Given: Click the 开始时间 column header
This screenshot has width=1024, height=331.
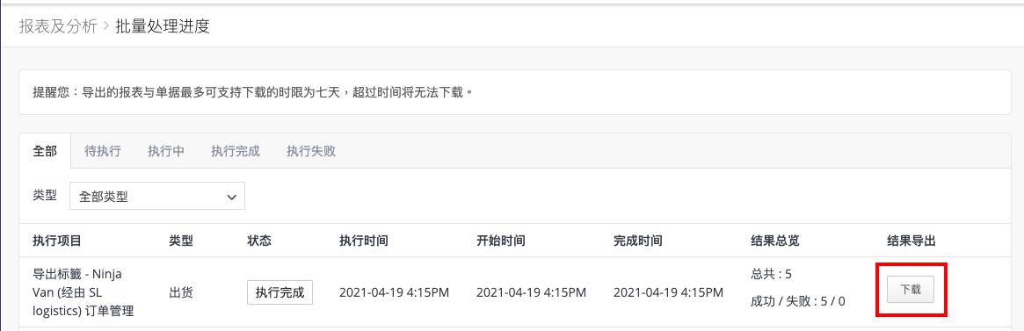Looking at the screenshot, I should pos(501,241).
